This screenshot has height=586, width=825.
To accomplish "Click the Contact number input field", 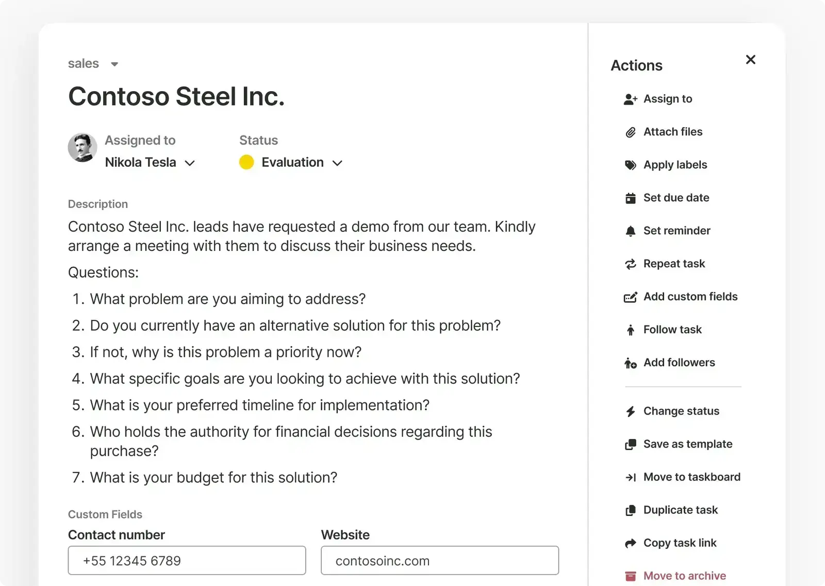I will tap(187, 560).
